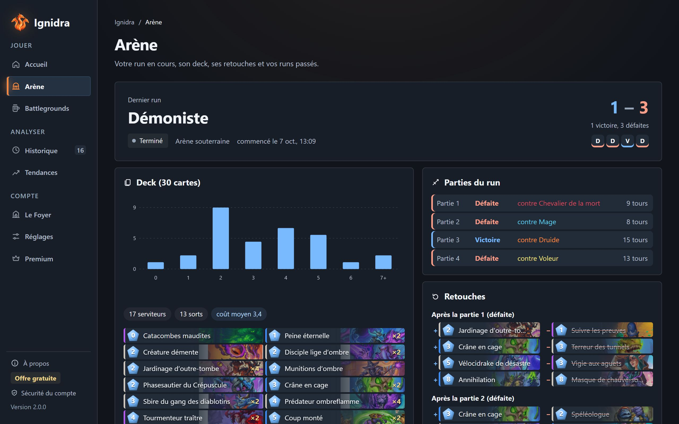The height and width of the screenshot is (424, 679).
Task: Click the Réglages sliders icon
Action: point(16,236)
